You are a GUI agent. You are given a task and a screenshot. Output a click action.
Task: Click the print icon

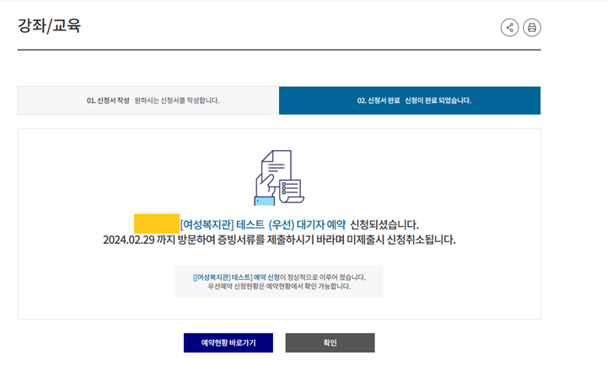coord(532,28)
